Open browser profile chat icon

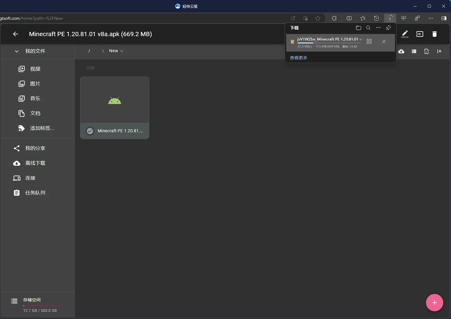(417, 18)
